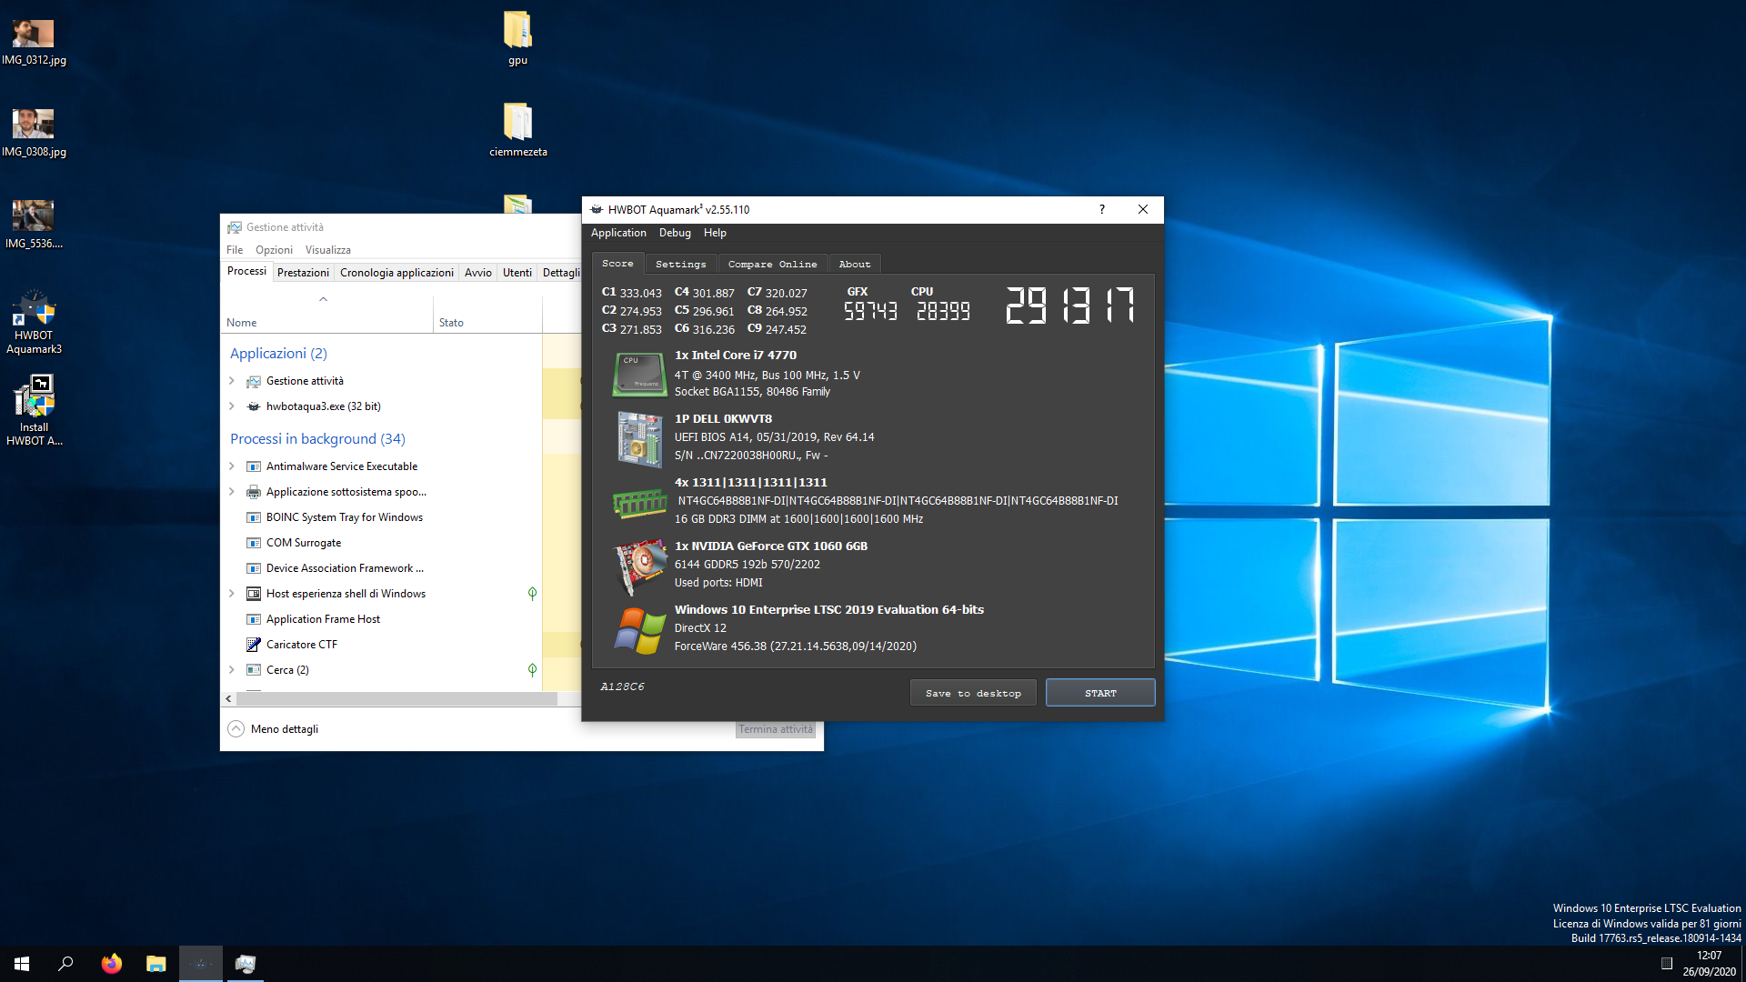Open Task Manager File menu
This screenshot has height=982, width=1746.
(x=235, y=250)
